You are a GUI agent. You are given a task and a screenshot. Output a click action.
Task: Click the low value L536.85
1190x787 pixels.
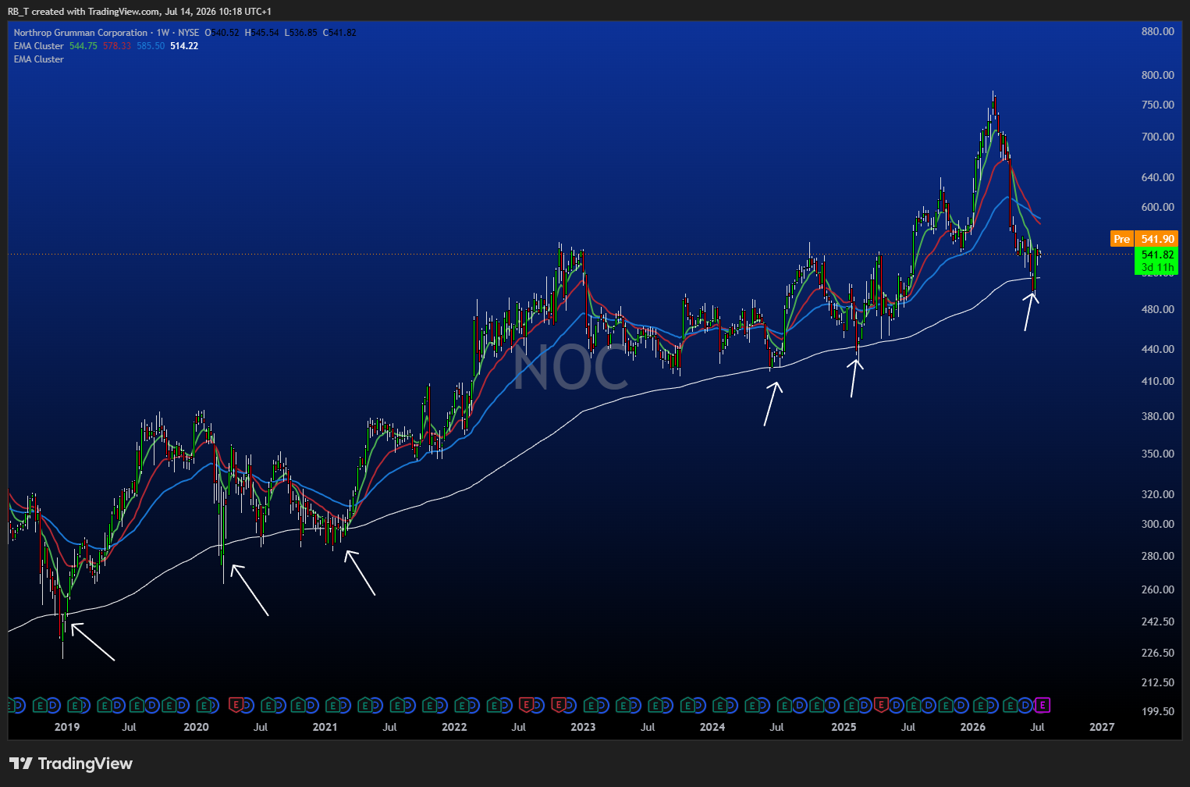click(300, 33)
